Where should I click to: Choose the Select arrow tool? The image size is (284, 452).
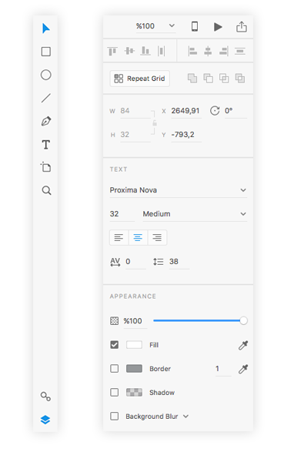pos(46,28)
